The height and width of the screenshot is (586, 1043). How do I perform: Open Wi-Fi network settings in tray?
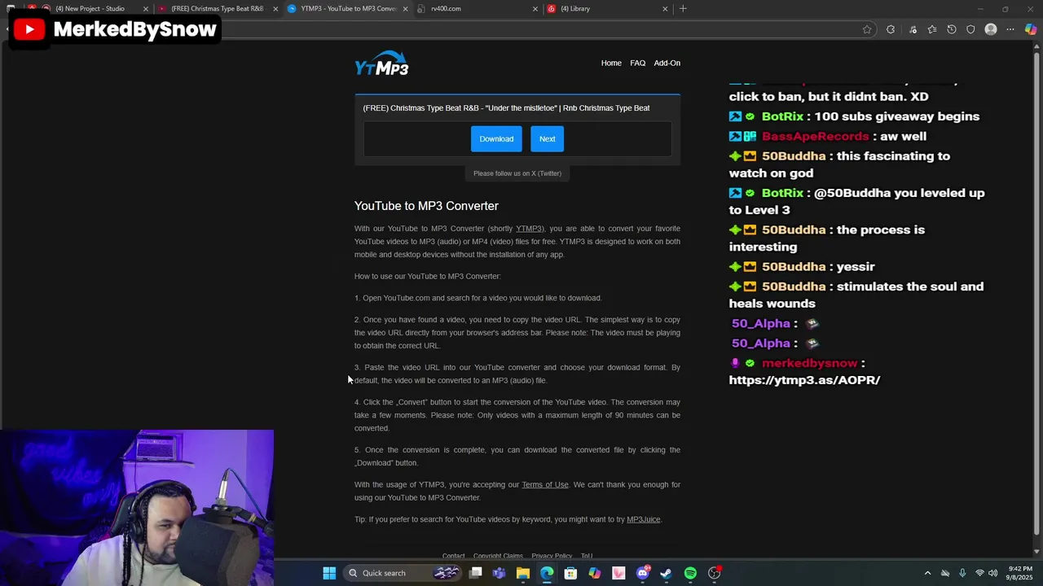[979, 573]
